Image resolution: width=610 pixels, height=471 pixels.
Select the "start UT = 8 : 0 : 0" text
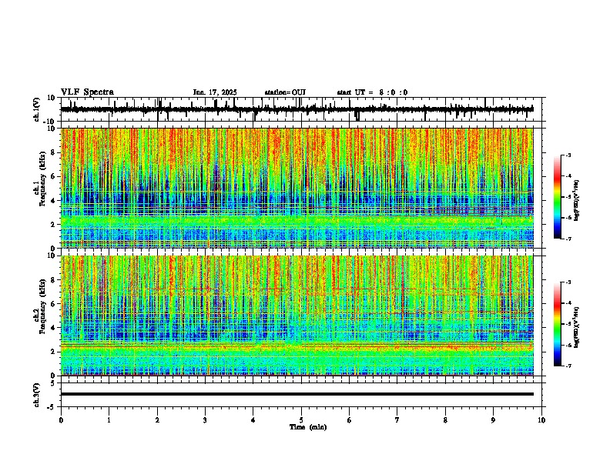(372, 92)
